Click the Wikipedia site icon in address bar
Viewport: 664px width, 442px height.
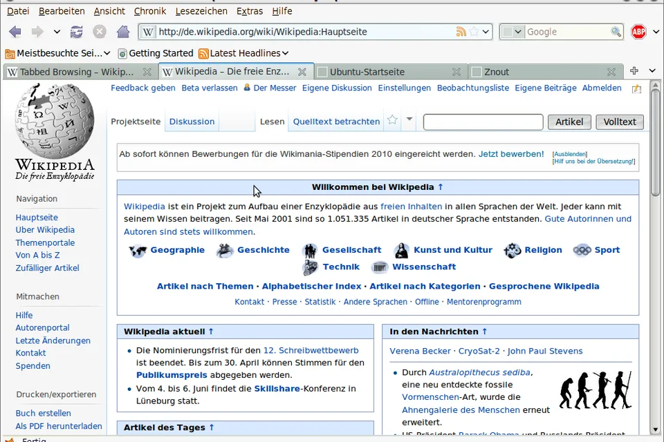click(x=148, y=32)
